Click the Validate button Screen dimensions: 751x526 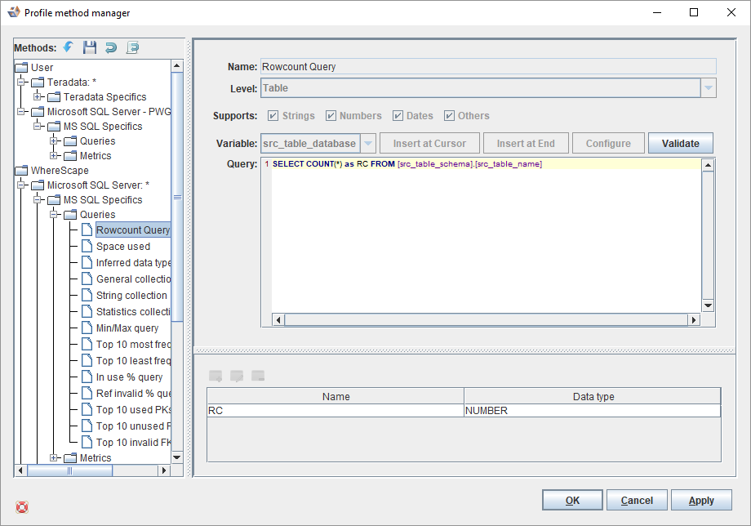681,143
